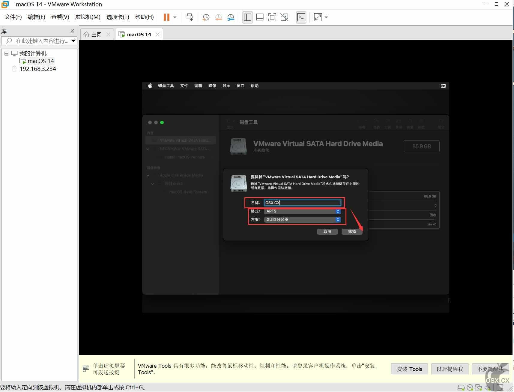
Task: Enter full screen mode icon
Action: pyautogui.click(x=272, y=17)
